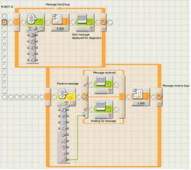
Task: Click the program start point icon
Action: [5, 22]
